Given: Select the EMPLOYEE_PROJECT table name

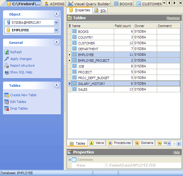Looking at the screenshot, I should pyautogui.click(x=94, y=61).
